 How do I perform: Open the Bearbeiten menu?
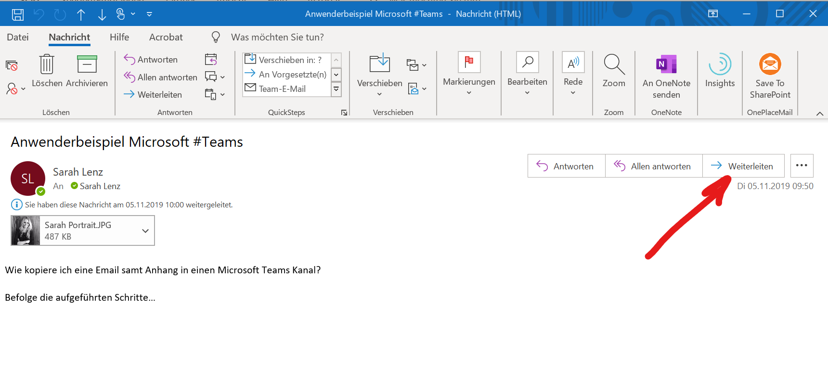[x=527, y=74]
